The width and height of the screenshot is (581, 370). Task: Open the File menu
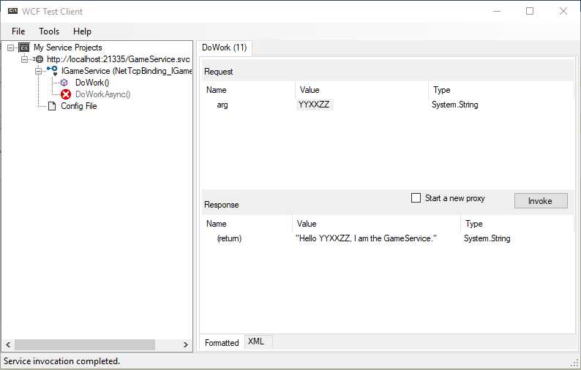18,31
